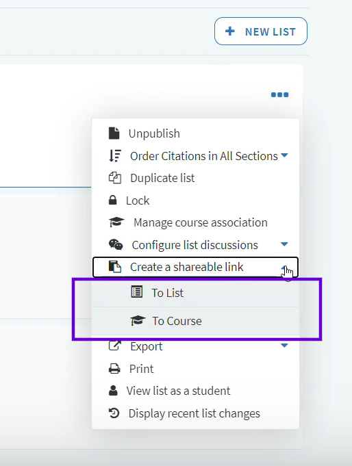Screen dimensions: 352x466
Task: Click the padlock Lock icon
Action: click(x=112, y=200)
